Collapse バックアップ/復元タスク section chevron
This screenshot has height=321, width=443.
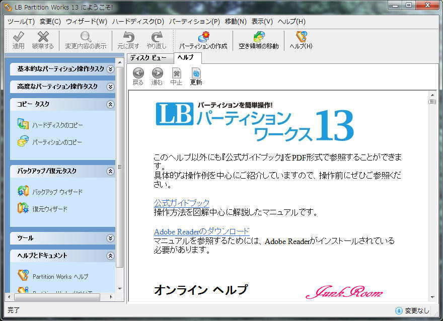point(110,171)
